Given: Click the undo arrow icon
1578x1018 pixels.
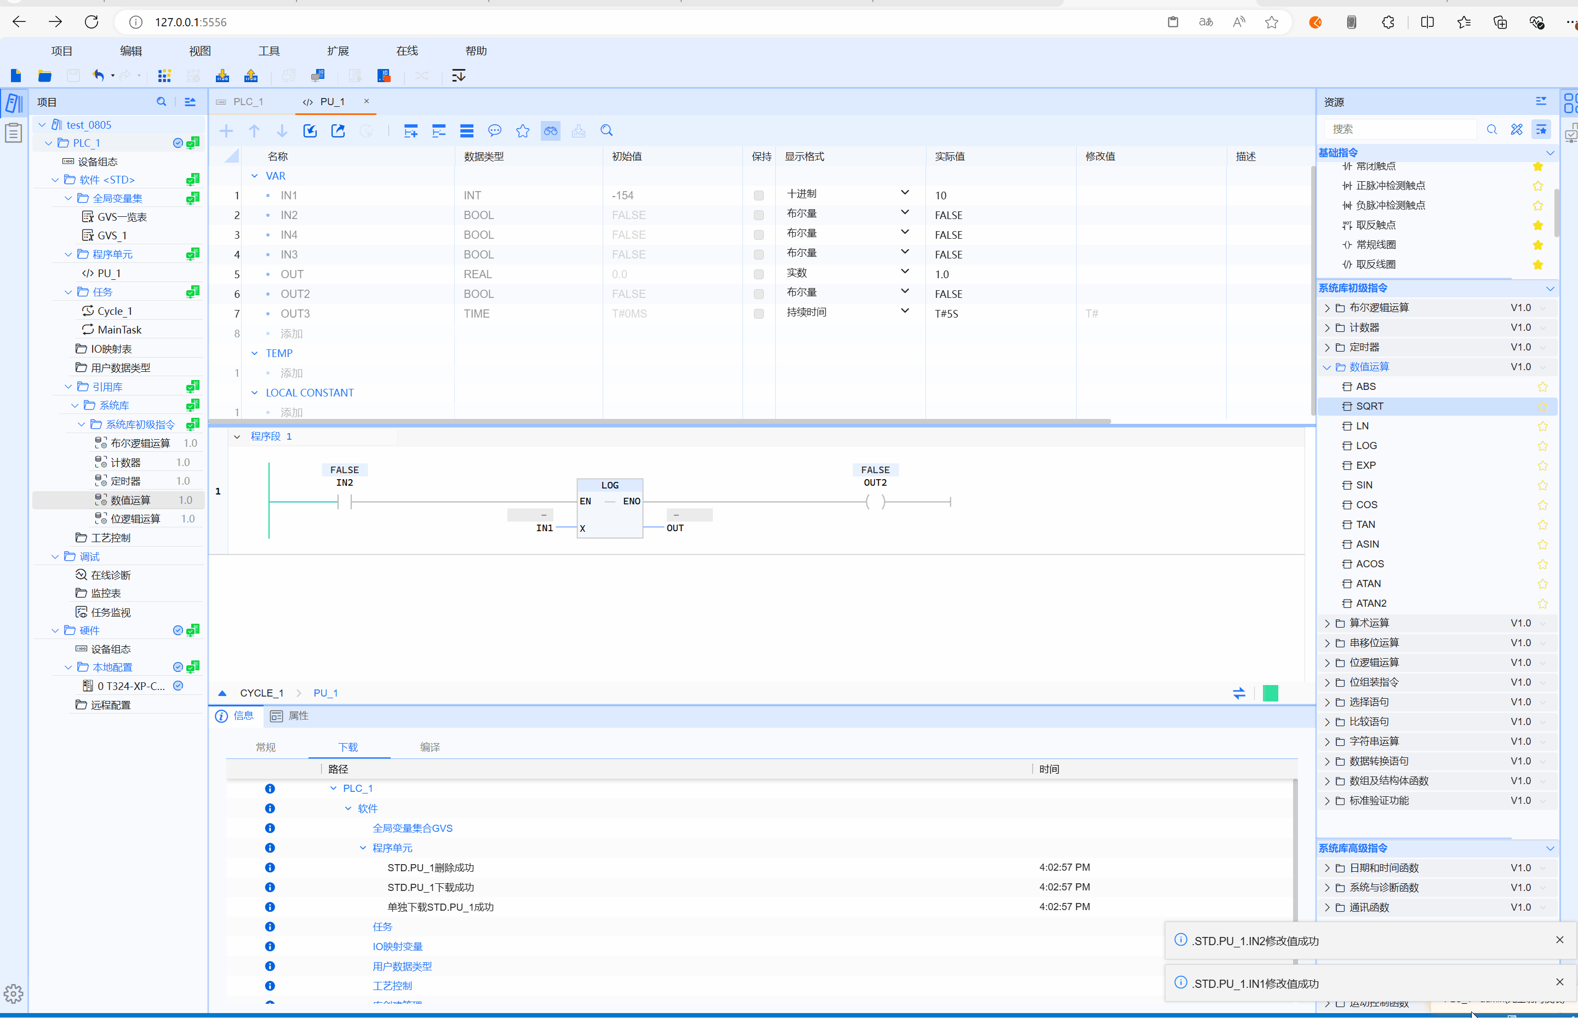Looking at the screenshot, I should 99,76.
